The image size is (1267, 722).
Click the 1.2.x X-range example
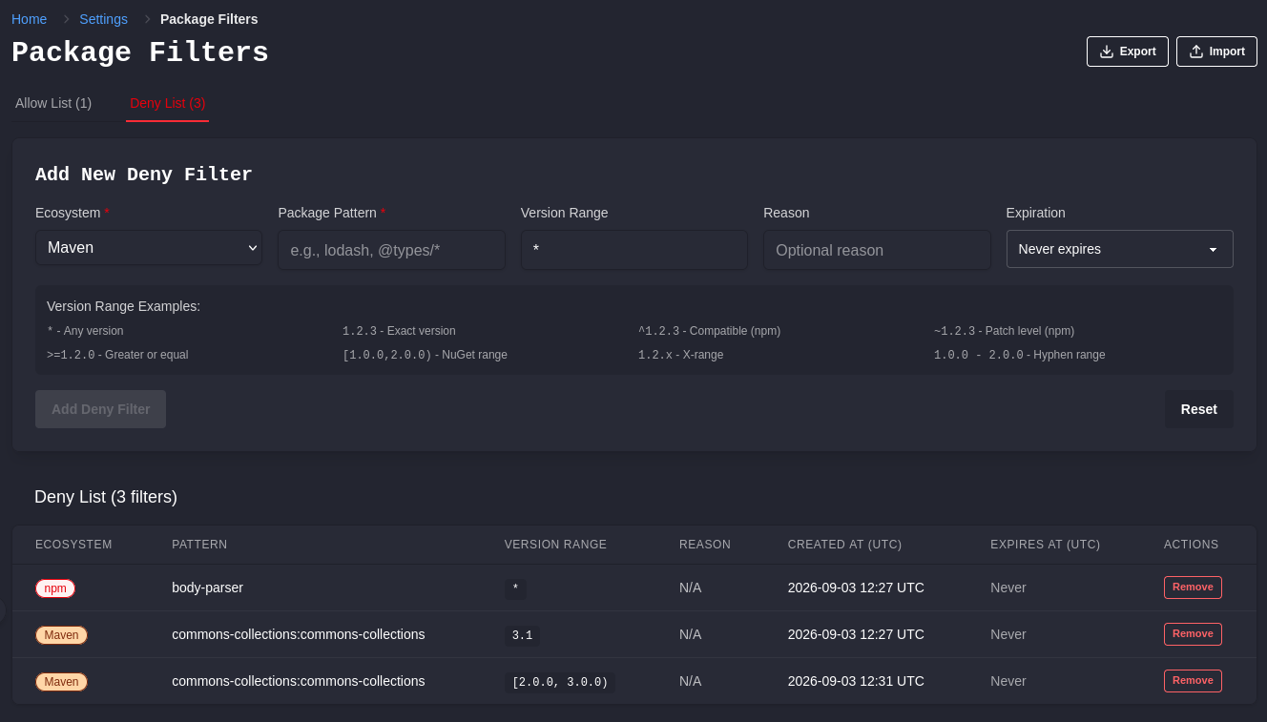point(680,355)
